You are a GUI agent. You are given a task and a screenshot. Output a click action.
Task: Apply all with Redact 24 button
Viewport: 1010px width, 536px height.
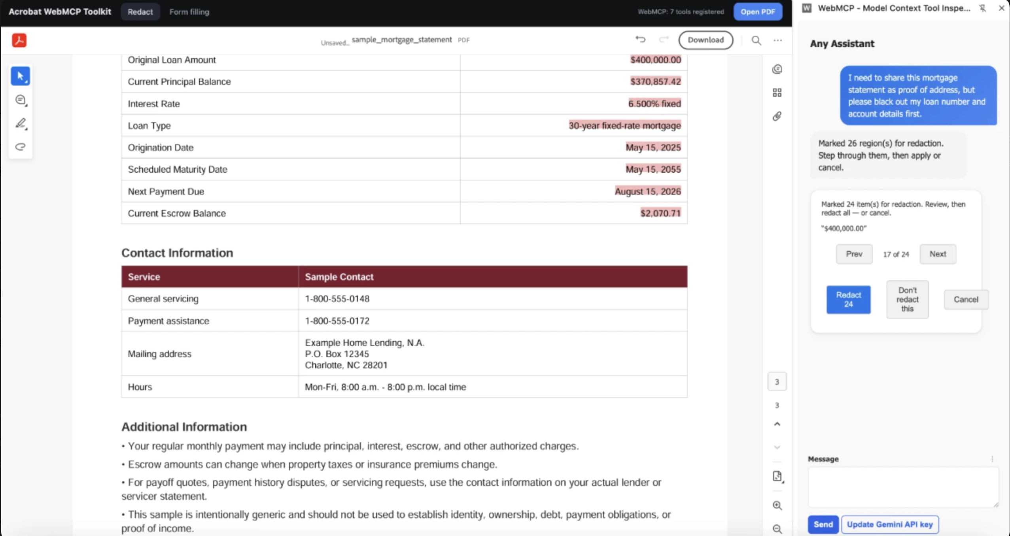pyautogui.click(x=848, y=299)
